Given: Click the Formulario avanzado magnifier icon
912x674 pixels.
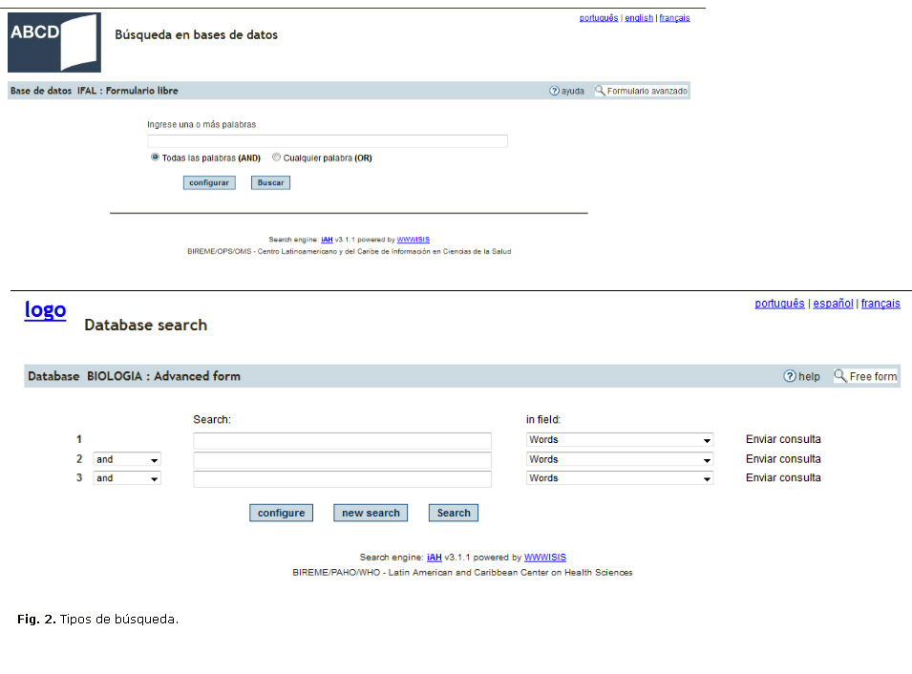Looking at the screenshot, I should point(600,92).
